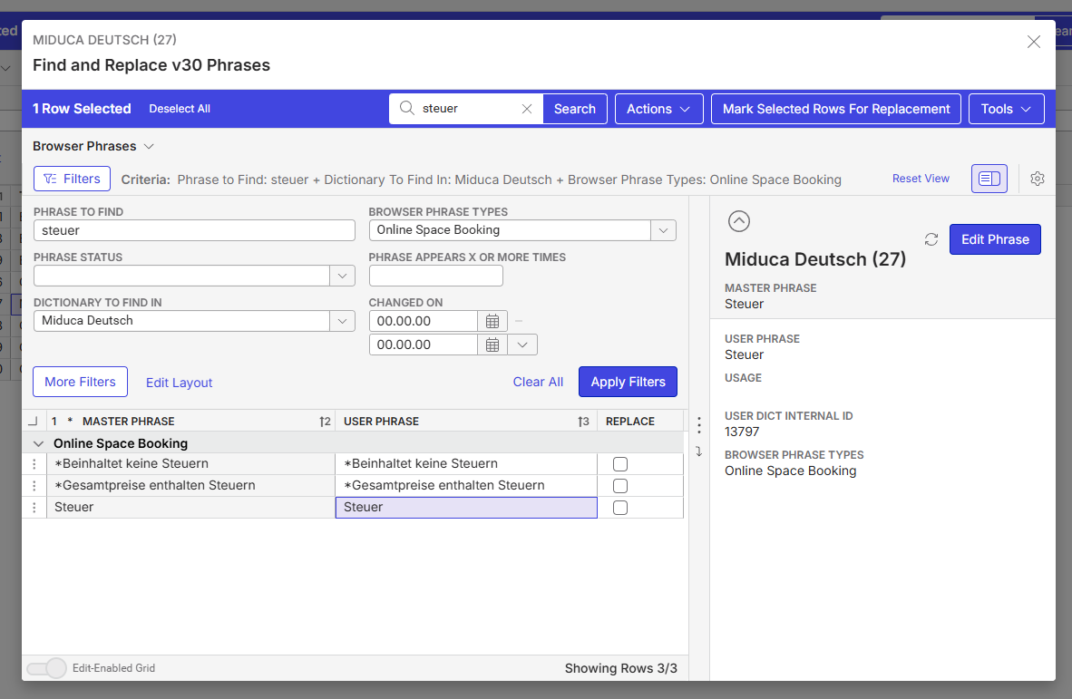This screenshot has width=1072, height=699.
Task: Open second Changed On calendar picker
Action: [x=492, y=345]
